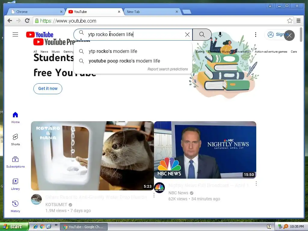Click the Get it now button
308x231 pixels.
pos(48,89)
